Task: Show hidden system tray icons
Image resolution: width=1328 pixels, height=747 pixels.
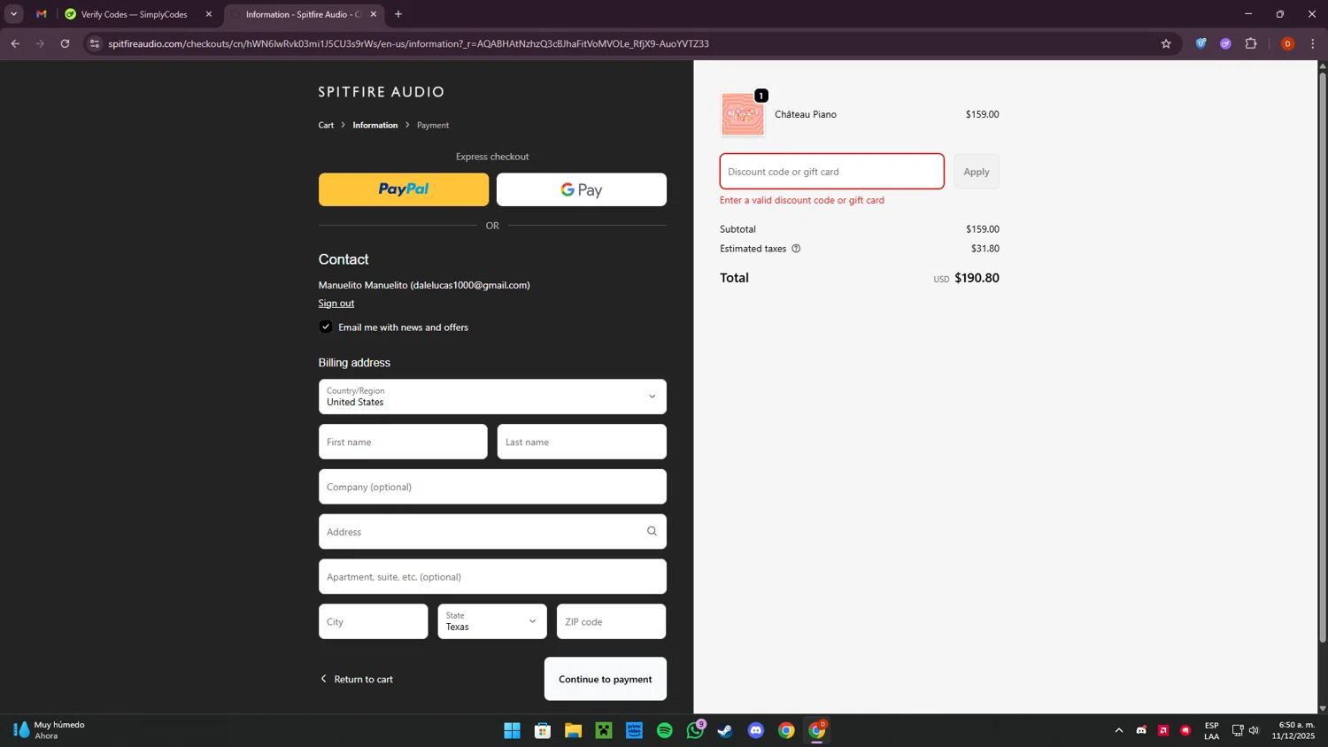Action: pyautogui.click(x=1119, y=730)
